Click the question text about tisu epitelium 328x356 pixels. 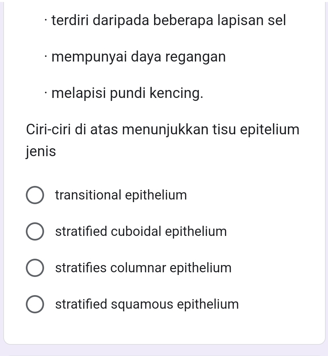[x=162, y=129]
